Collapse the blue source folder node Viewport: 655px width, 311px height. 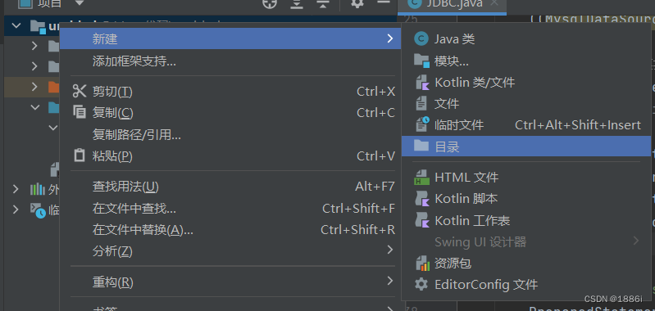[35, 107]
